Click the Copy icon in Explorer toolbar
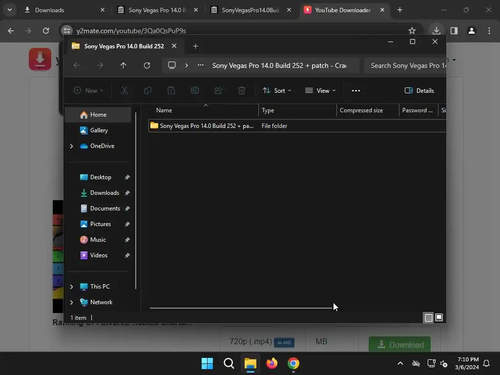Screen dimensions: 500x375 pyautogui.click(x=147, y=90)
